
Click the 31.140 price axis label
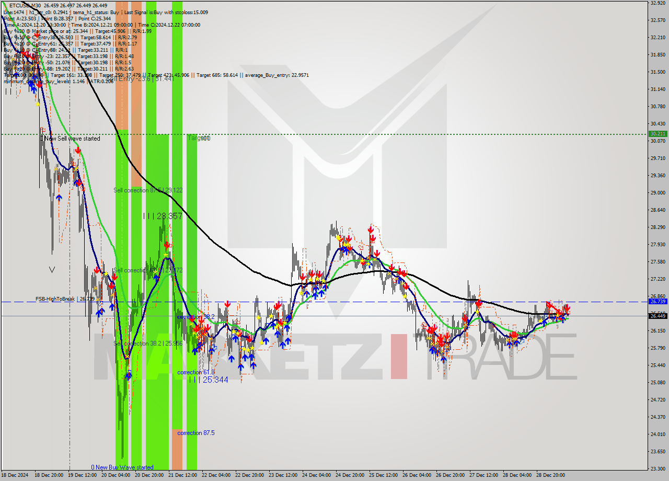(x=658, y=89)
